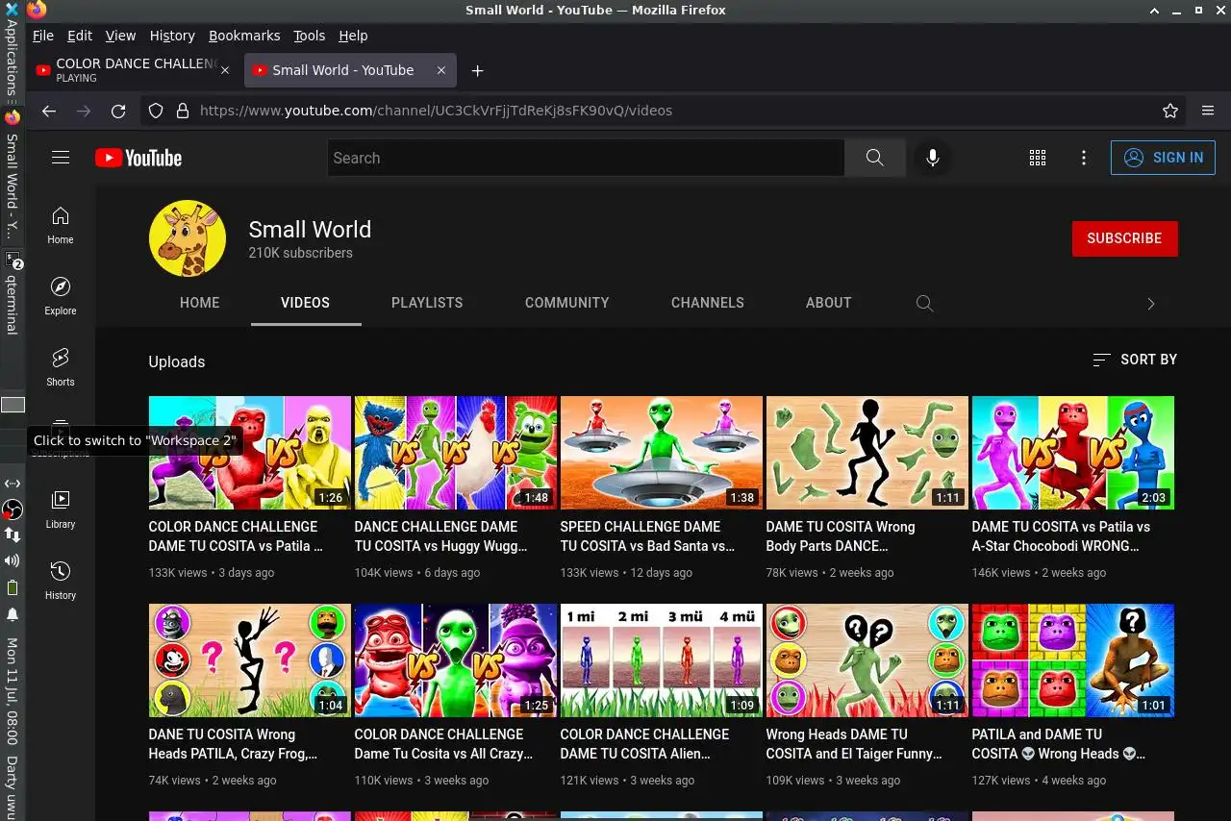Click the YouTube search input field
The height and width of the screenshot is (821, 1231).
pyautogui.click(x=585, y=158)
